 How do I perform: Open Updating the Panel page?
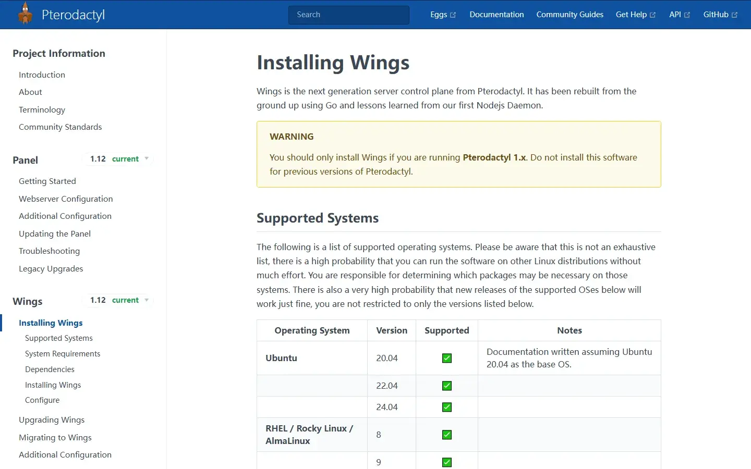[55, 233]
